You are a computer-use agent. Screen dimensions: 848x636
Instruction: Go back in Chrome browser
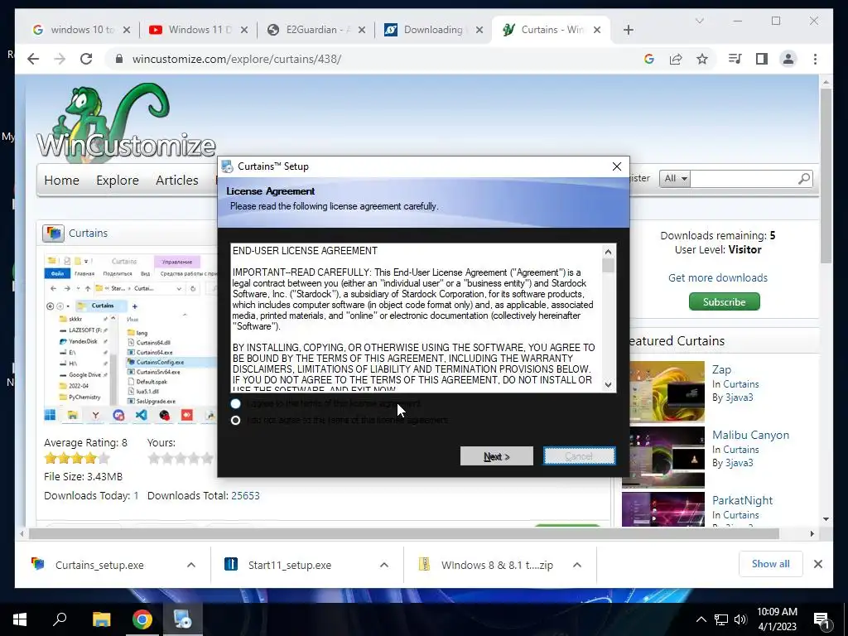pos(33,59)
